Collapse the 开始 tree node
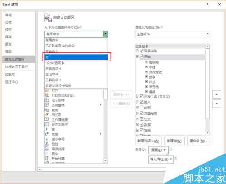This screenshot has width=226, height=184. click(x=137, y=57)
